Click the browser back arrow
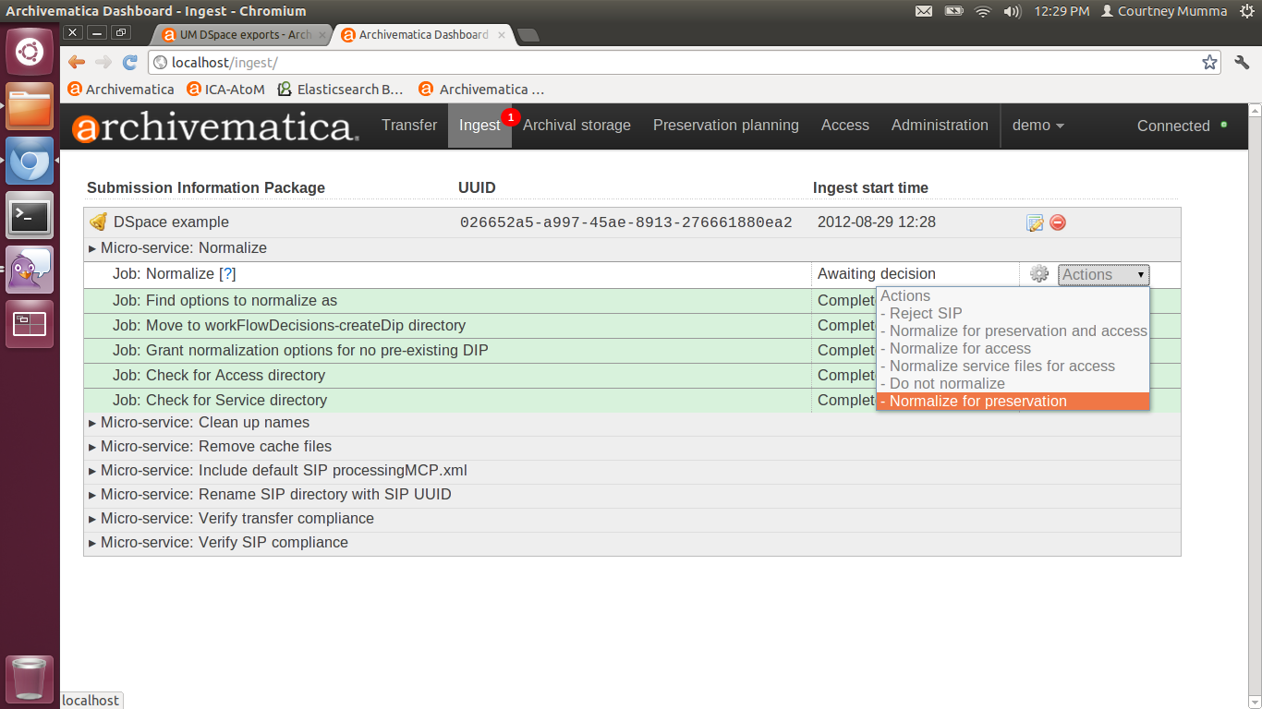 click(77, 63)
